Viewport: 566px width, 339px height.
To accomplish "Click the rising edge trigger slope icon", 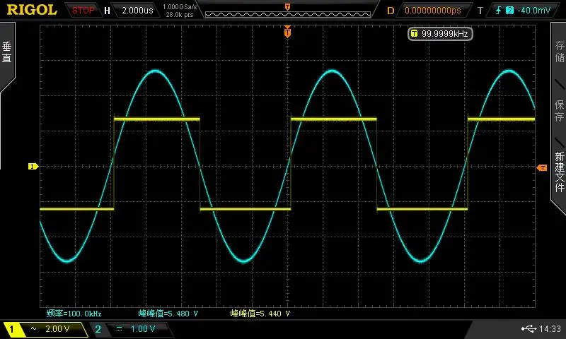I will click(x=499, y=10).
